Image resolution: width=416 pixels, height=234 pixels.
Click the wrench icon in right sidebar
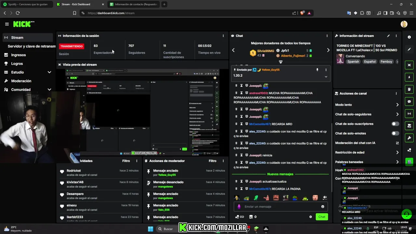(409, 138)
